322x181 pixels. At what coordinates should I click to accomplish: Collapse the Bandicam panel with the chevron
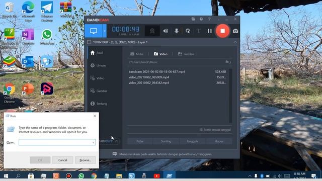point(235,42)
